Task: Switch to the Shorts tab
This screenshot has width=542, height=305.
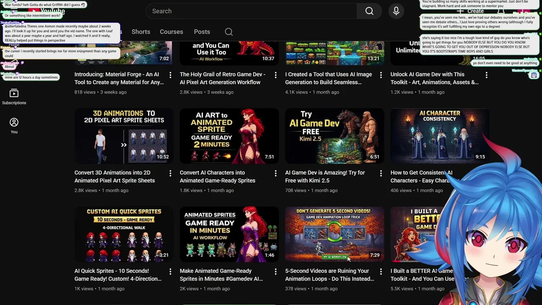Action: 141,32
